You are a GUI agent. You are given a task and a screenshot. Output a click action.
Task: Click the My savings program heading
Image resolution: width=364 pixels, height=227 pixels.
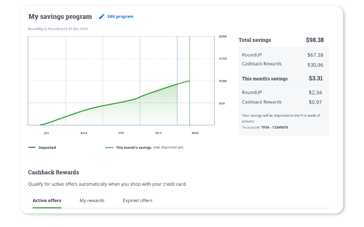coord(60,17)
